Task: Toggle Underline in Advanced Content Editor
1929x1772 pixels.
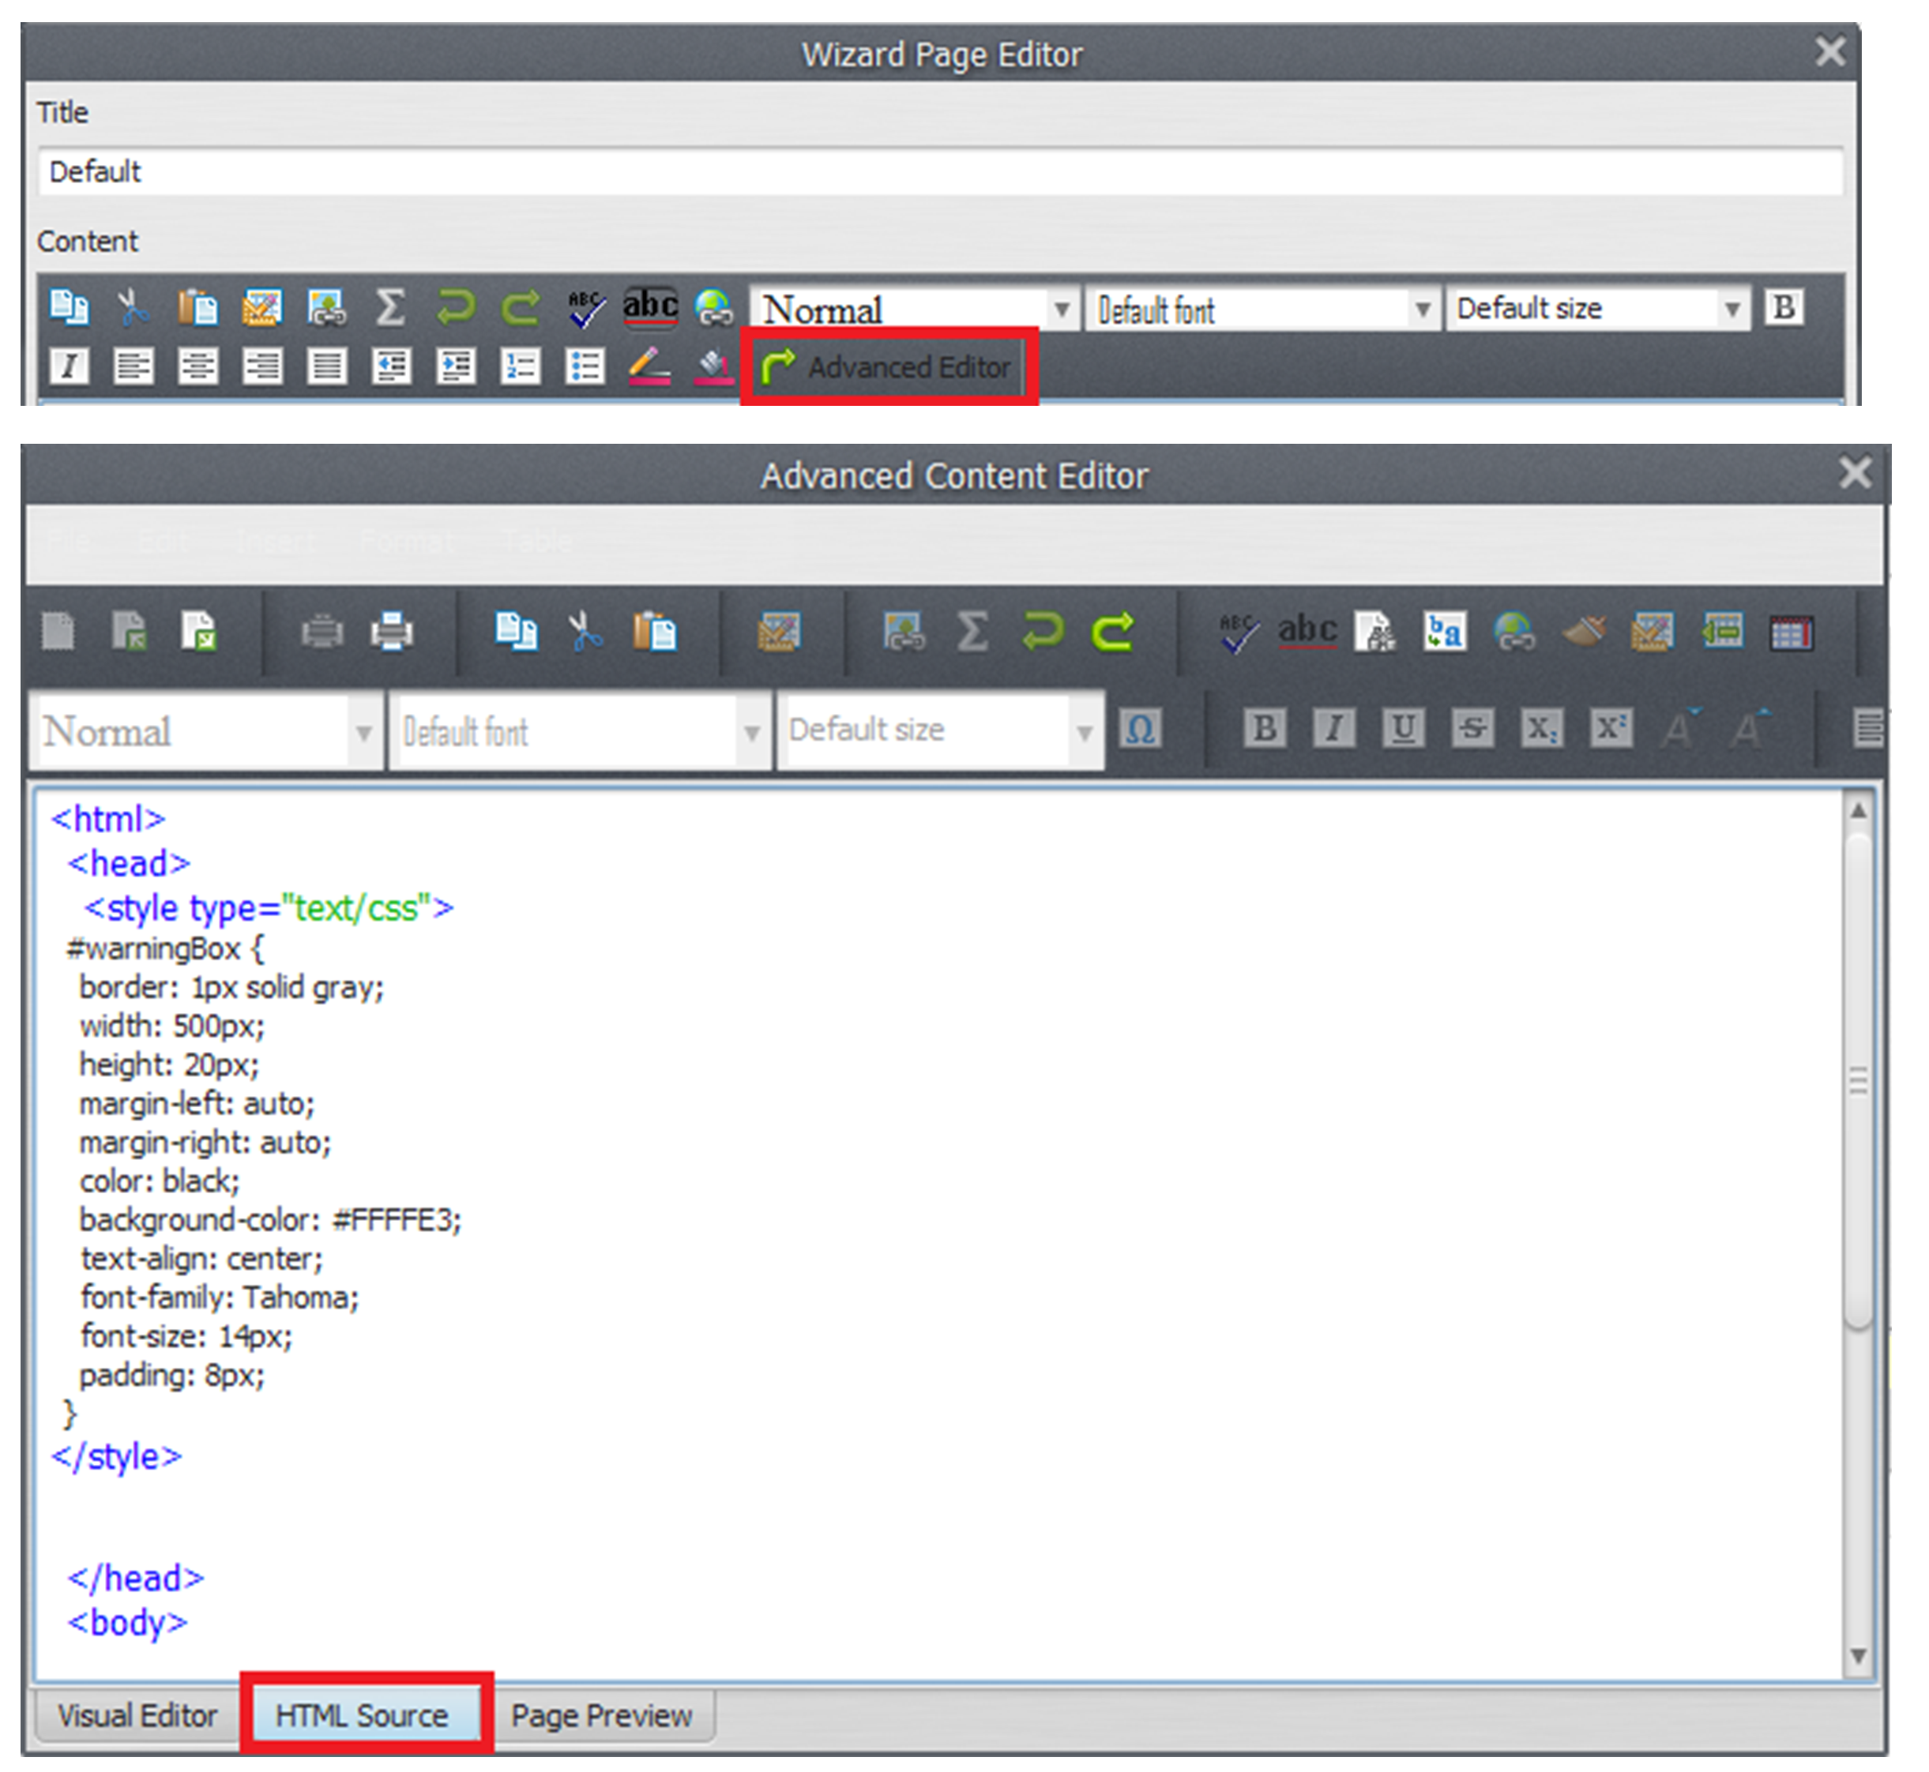Action: point(1402,730)
